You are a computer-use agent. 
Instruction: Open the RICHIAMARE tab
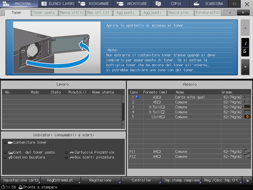pos(95,3)
